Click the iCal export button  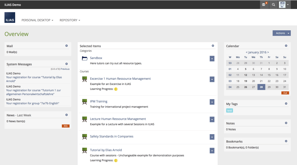[285, 93]
